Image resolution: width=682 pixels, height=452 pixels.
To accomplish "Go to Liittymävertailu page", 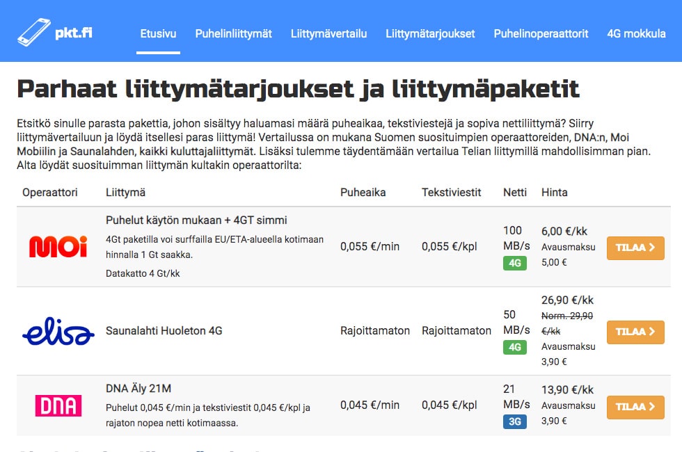I will pos(328,34).
